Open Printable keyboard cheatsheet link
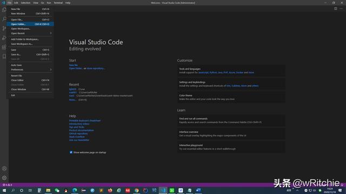The width and height of the screenshot is (346, 194). [85, 121]
